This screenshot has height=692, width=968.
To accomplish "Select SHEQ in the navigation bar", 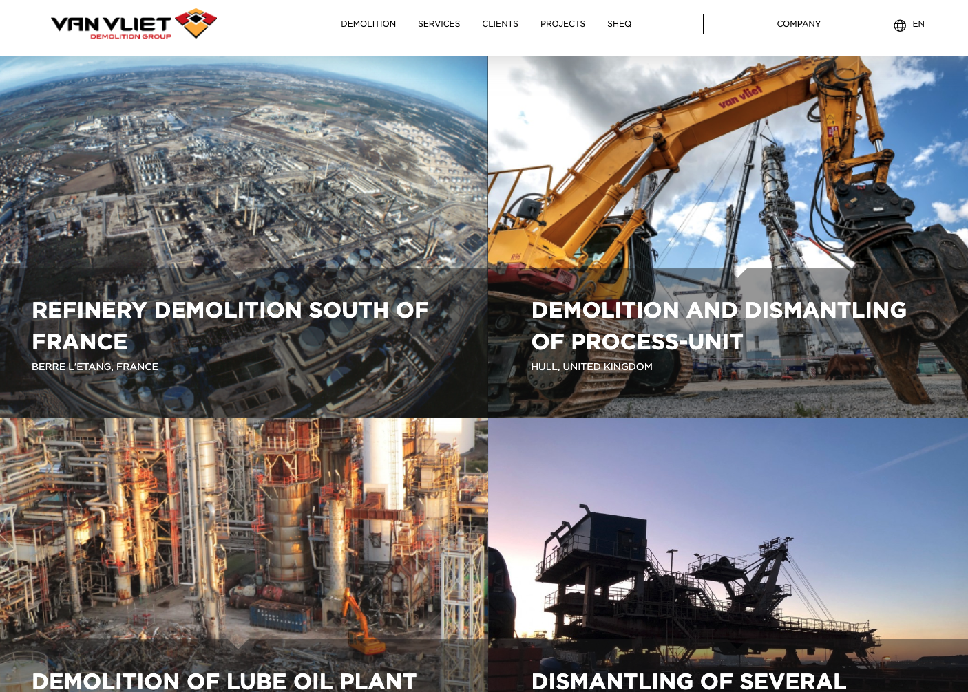I will coord(619,24).
